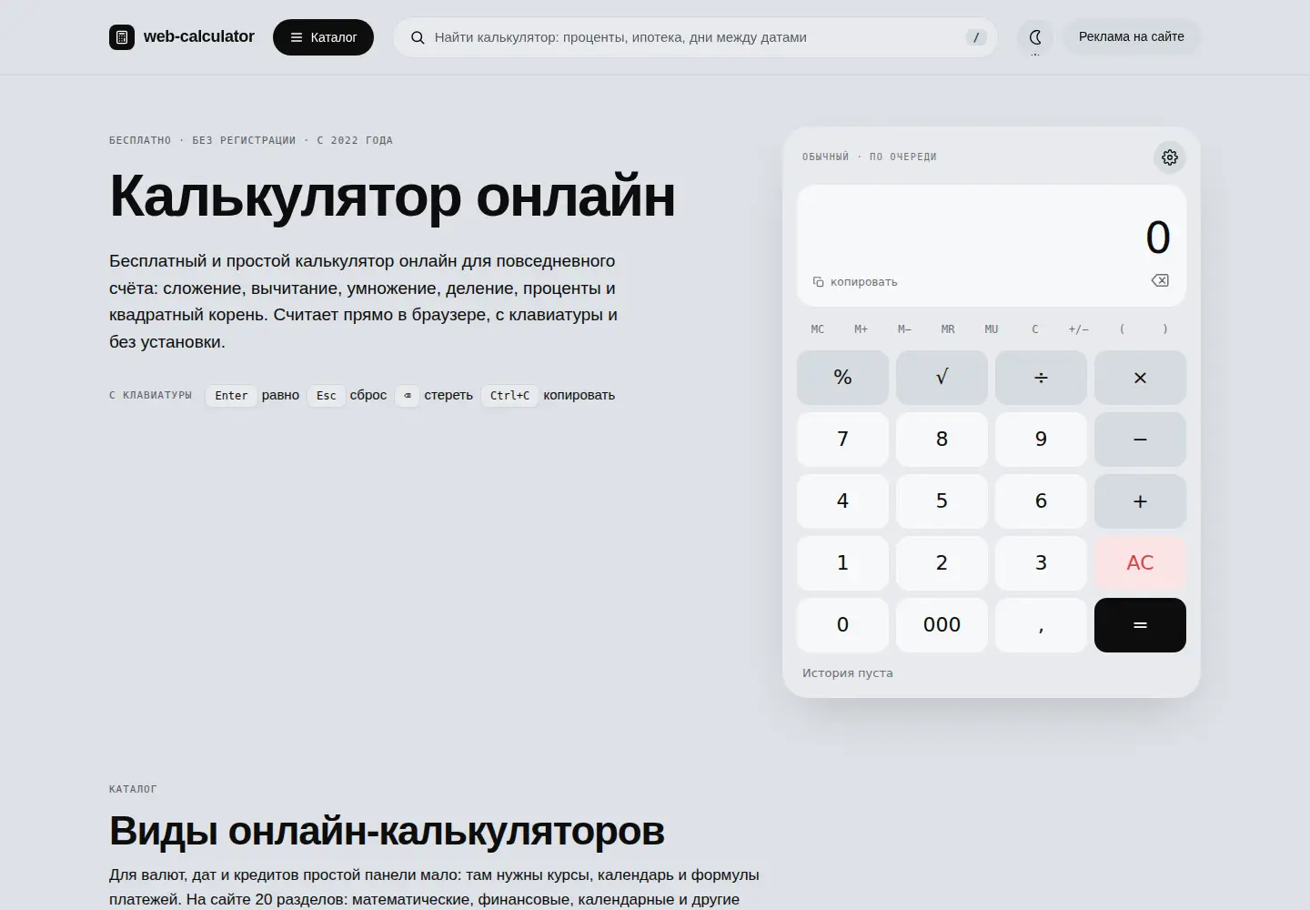Viewport: 1310px width, 910px height.
Task: Click the digit 5 key
Action: coord(942,501)
